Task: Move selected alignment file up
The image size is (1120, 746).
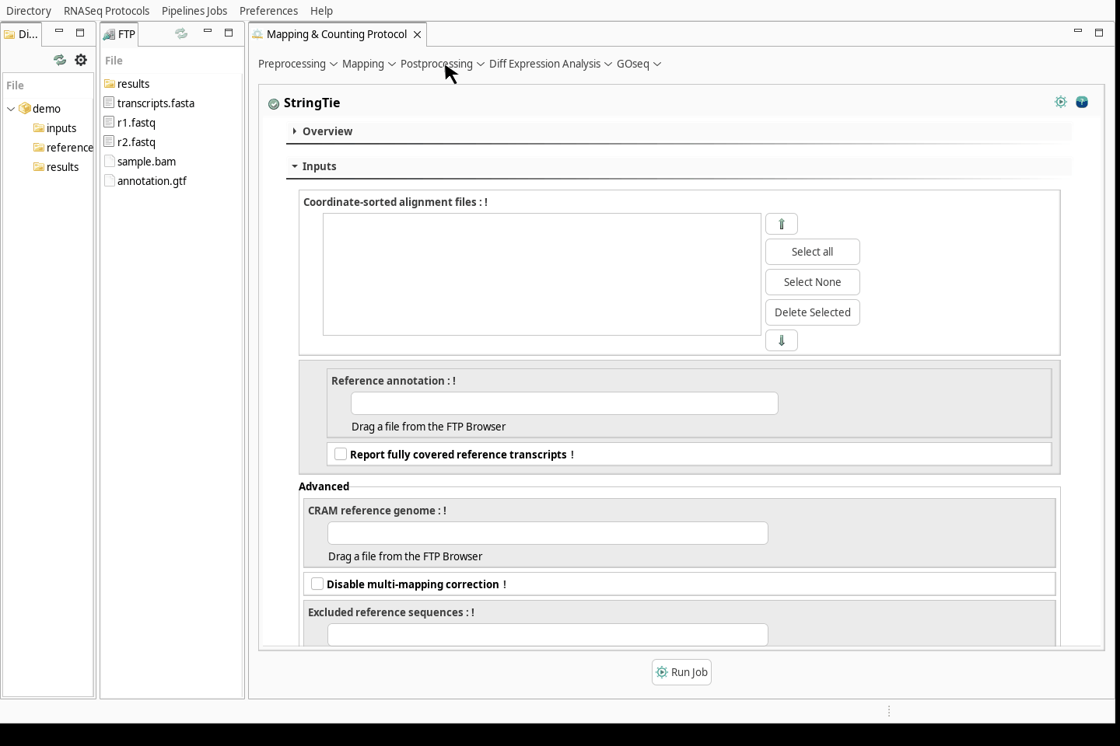Action: pyautogui.click(x=782, y=224)
